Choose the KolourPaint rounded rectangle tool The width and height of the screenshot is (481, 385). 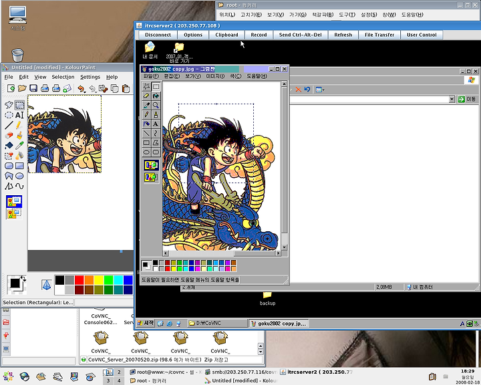pyautogui.click(x=9, y=166)
